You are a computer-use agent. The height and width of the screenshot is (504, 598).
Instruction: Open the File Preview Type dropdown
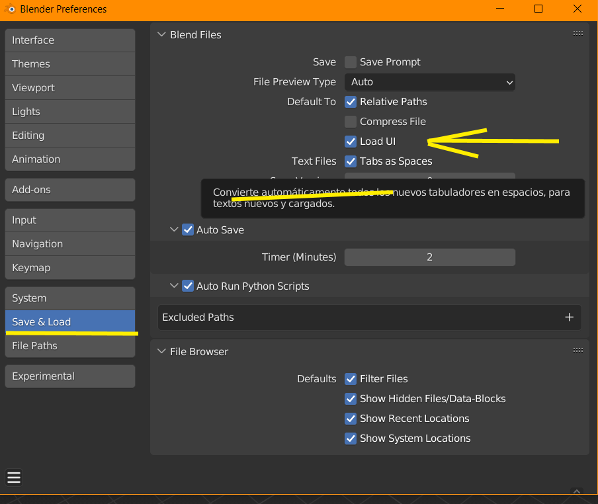pyautogui.click(x=429, y=82)
